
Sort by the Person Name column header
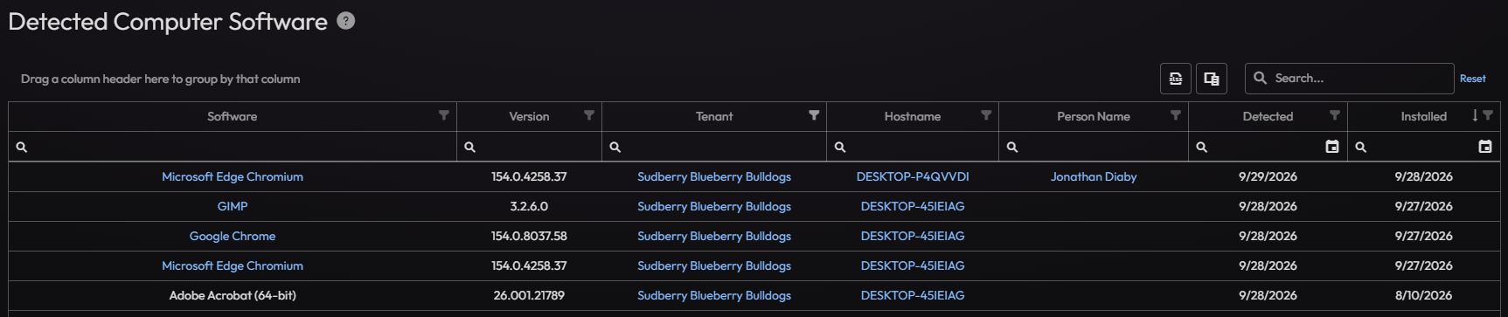pos(1094,116)
